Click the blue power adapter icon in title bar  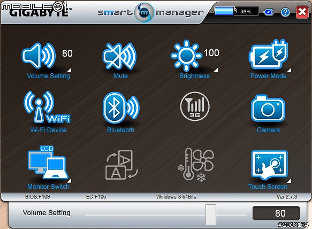pyautogui.click(x=269, y=12)
